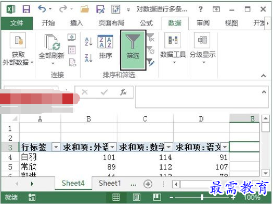Click the Reapply filter icon
Screen dimensions: 273x204
click(151, 50)
